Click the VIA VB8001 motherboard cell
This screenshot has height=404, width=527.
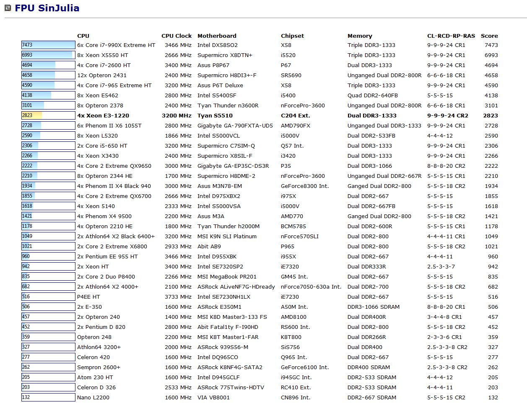(x=213, y=397)
